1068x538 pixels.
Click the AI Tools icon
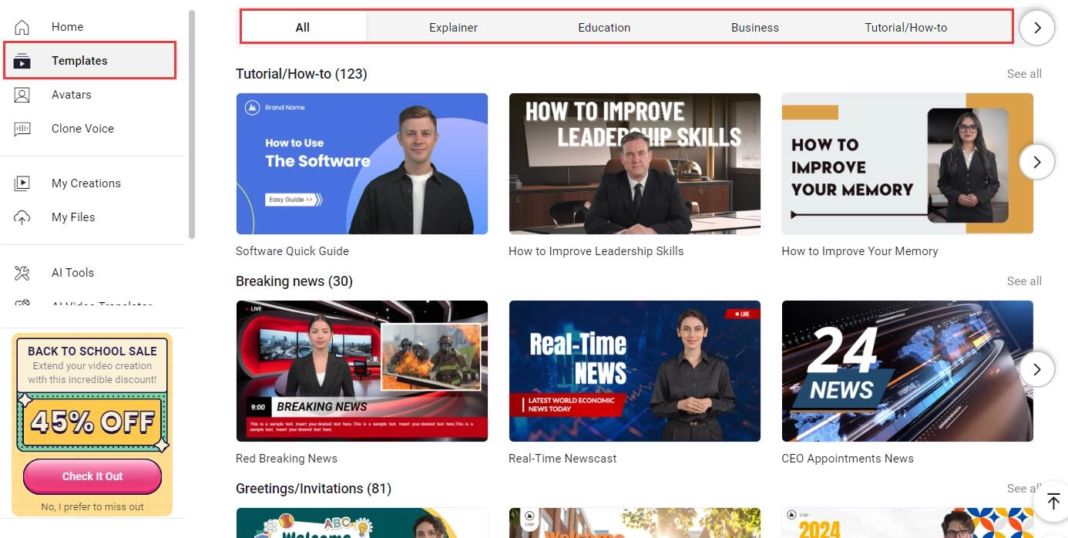22,273
